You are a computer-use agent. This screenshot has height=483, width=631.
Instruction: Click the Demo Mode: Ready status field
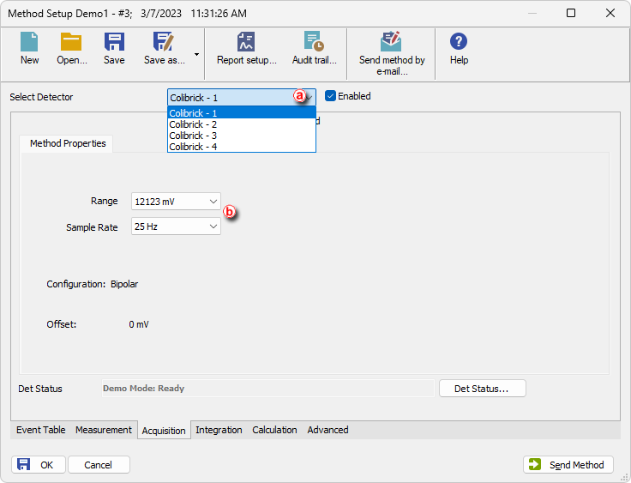click(x=268, y=389)
